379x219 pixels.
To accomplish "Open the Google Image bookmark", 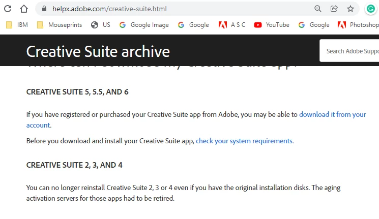I will click(144, 25).
